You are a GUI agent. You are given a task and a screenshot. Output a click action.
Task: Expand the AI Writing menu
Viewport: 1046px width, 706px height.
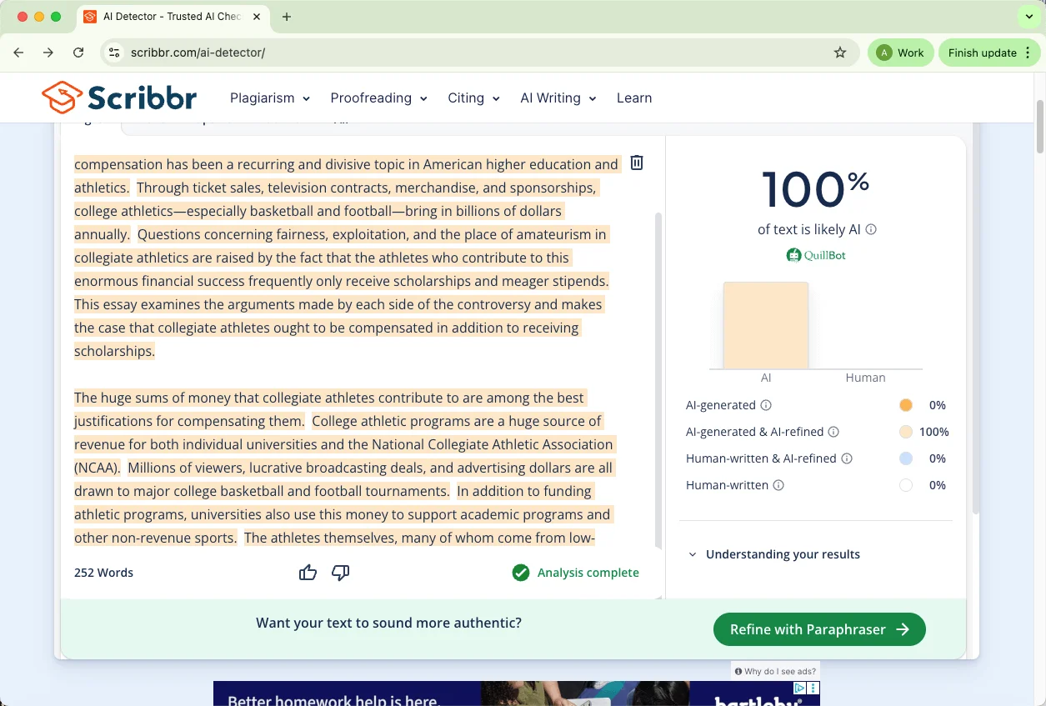pos(558,98)
